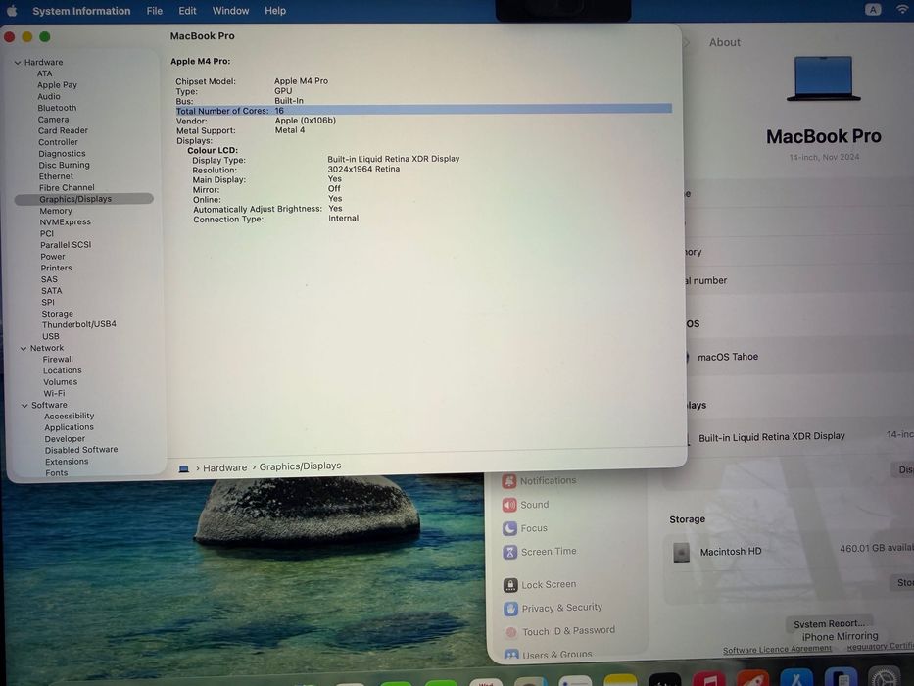
Task: Select Privacy & Security in System Settings
Action: point(562,608)
